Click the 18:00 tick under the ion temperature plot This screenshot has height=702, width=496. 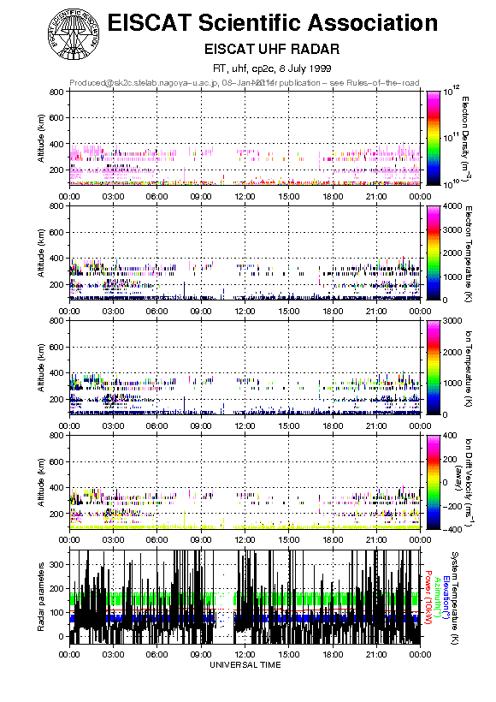[333, 425]
